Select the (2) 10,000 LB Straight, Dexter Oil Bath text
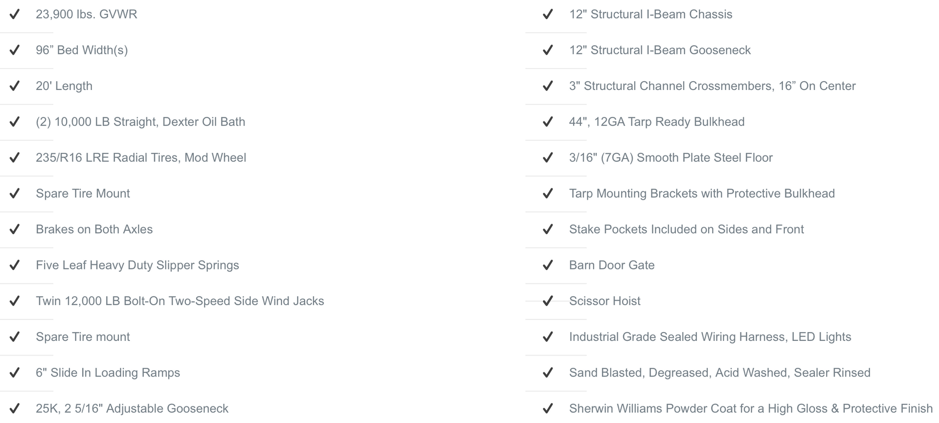Screen dimensions: 939x423 click(x=140, y=122)
